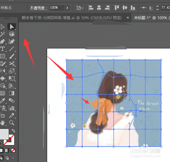Select the Pen tool
This screenshot has width=170, height=162.
(2, 42)
